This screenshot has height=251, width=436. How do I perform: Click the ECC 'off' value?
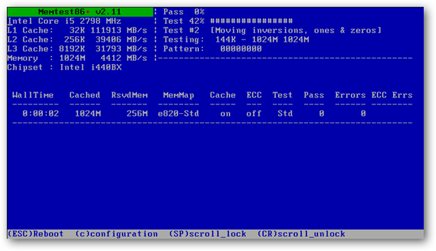coord(254,113)
